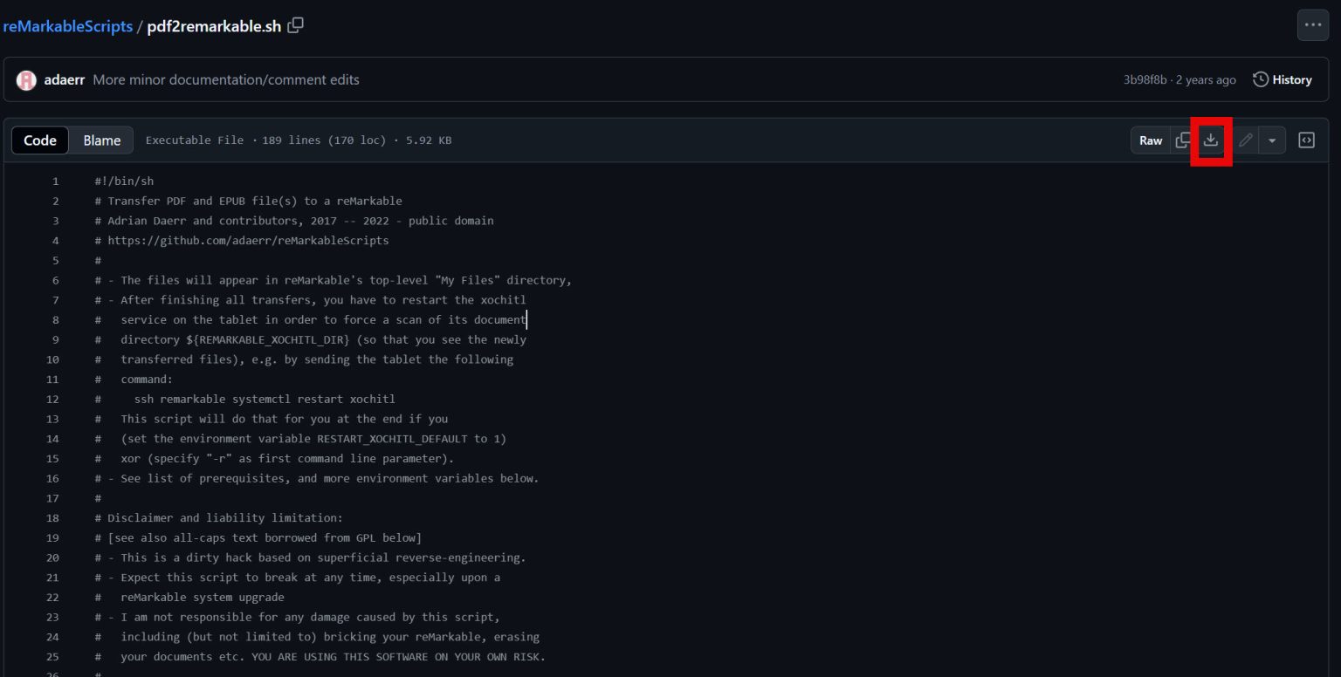This screenshot has width=1341, height=677.
Task: Open commit message 'More minor documentation/comment edits'
Action: click(226, 79)
